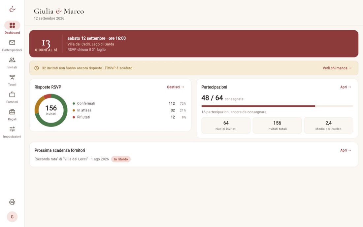Click the amber In attesa legend dot
The height and width of the screenshot is (227, 363).
coord(74,110)
